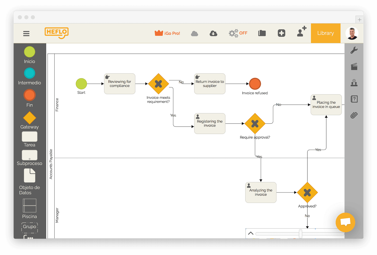Select the Piscina pool shape
Screen dimensions: 377x255
[x=30, y=206]
